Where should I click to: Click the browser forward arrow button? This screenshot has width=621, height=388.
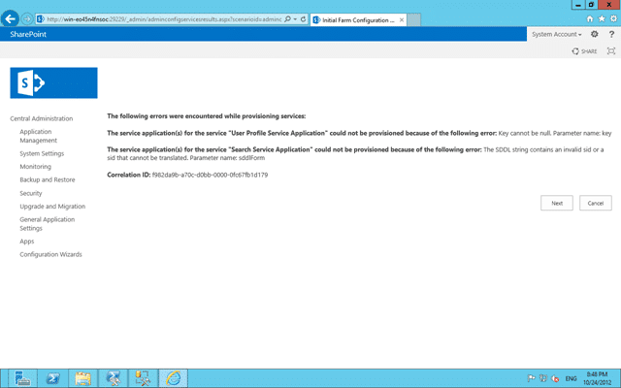[27, 19]
